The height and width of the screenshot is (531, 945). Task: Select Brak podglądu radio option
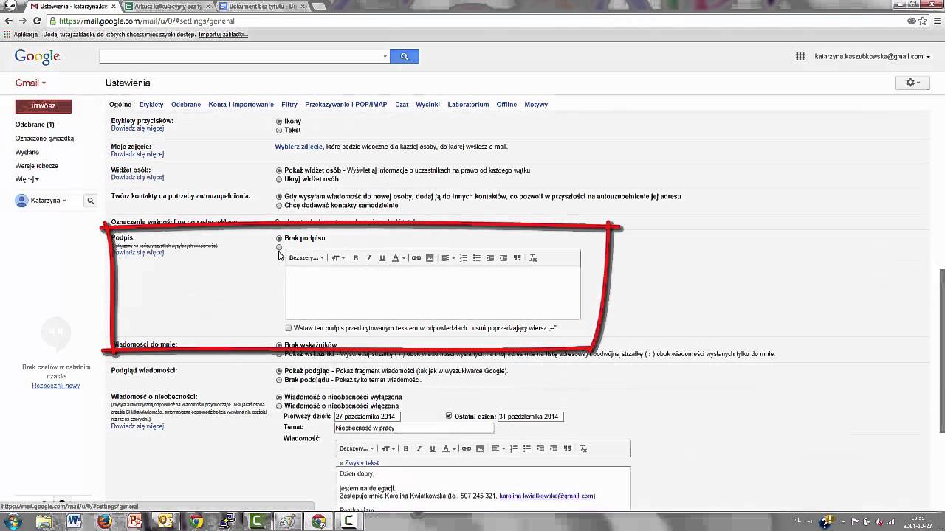click(279, 380)
